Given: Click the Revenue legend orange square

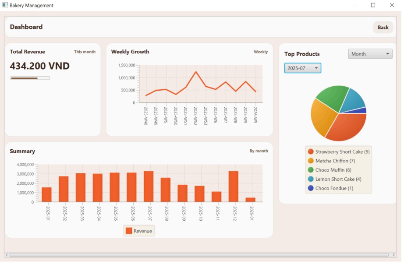Looking at the screenshot, I should 129,231.
